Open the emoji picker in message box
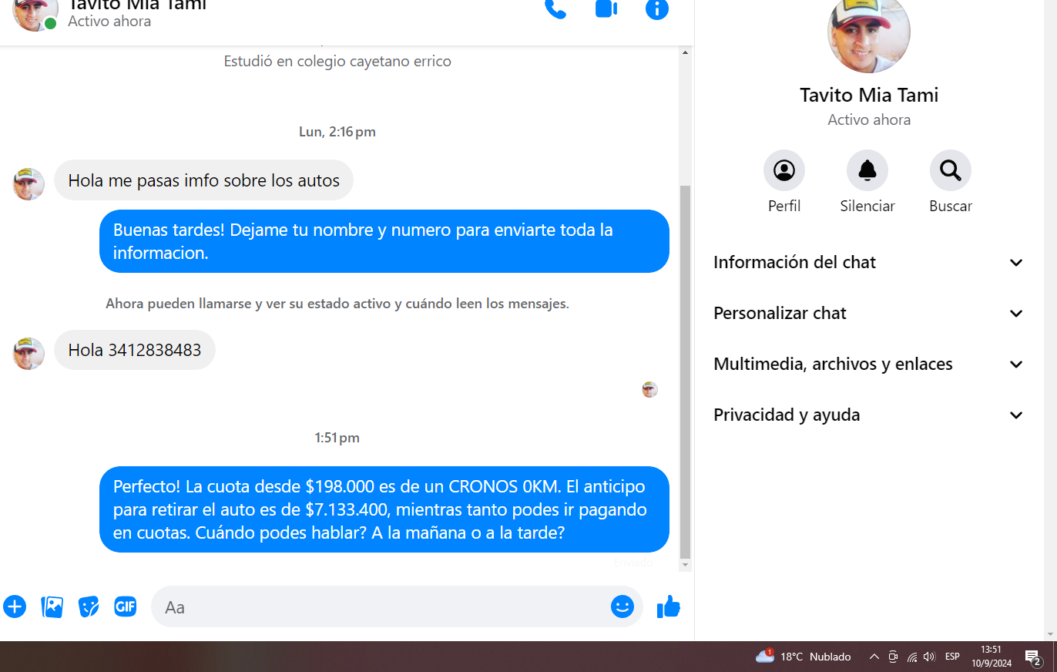 (622, 606)
